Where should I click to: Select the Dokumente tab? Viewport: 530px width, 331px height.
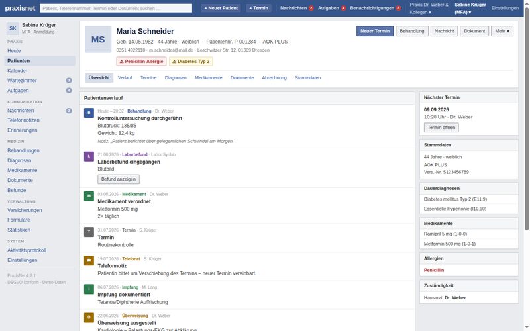point(242,77)
